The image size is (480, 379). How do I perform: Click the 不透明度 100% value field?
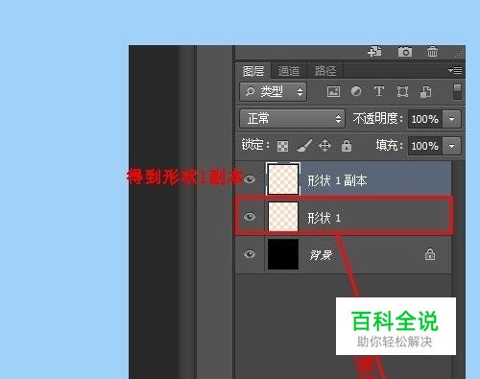pos(425,119)
